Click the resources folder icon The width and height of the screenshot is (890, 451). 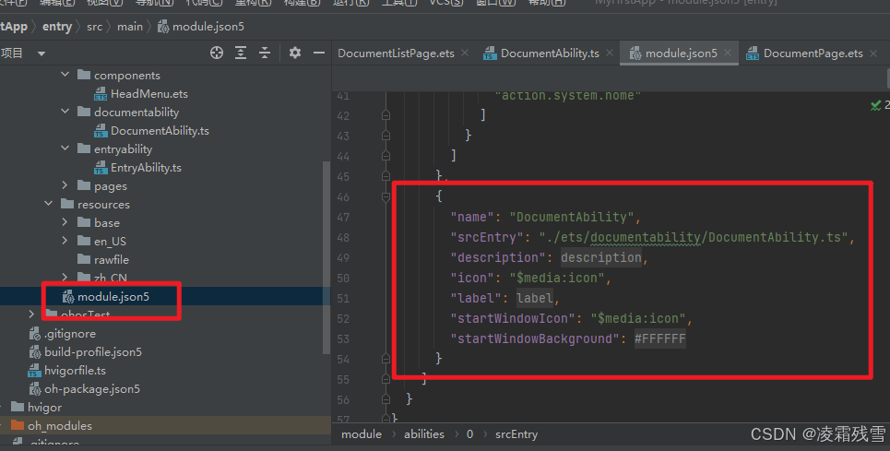[67, 204]
